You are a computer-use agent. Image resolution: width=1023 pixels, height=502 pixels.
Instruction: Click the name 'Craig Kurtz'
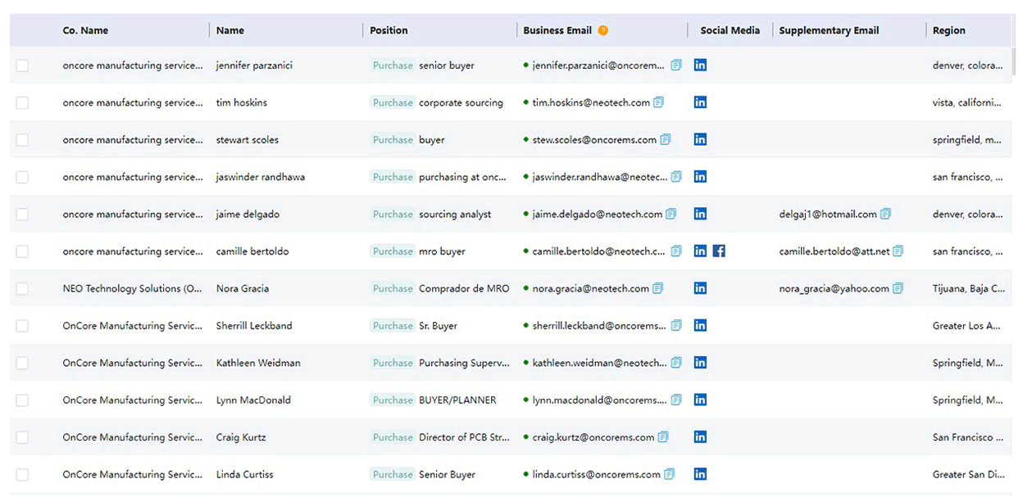241,437
